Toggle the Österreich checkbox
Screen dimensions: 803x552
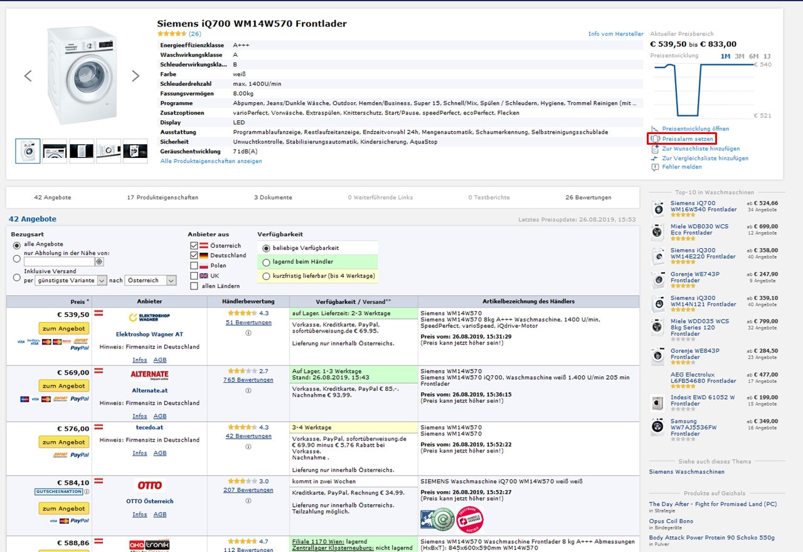pyautogui.click(x=194, y=246)
